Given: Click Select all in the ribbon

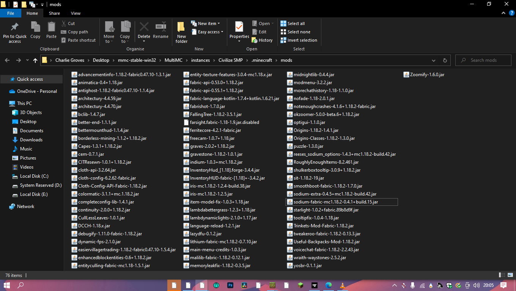Looking at the screenshot, I should point(293,23).
